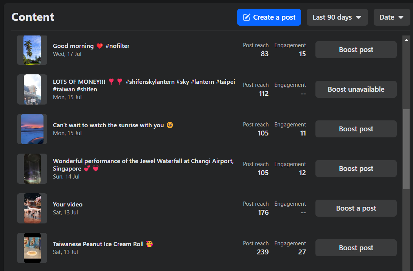
Task: Click the vertical scrollbar thumb
Action: (x=406, y=149)
